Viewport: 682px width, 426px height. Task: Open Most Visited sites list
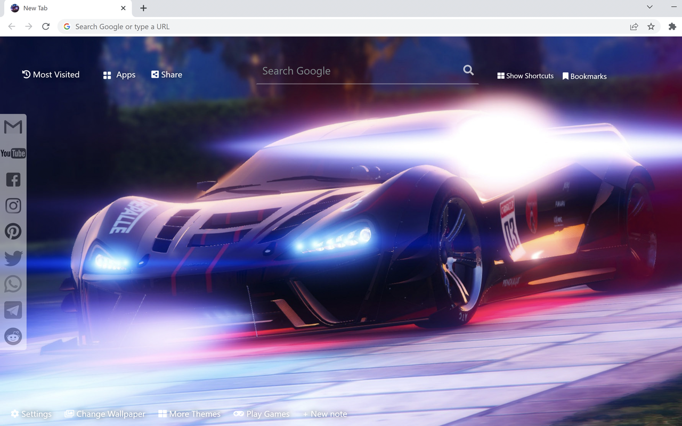tap(51, 75)
